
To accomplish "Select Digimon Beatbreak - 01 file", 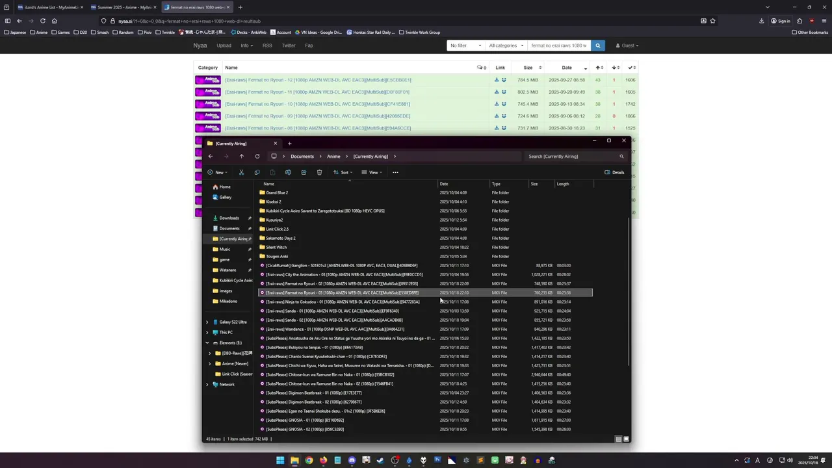I will [315, 393].
